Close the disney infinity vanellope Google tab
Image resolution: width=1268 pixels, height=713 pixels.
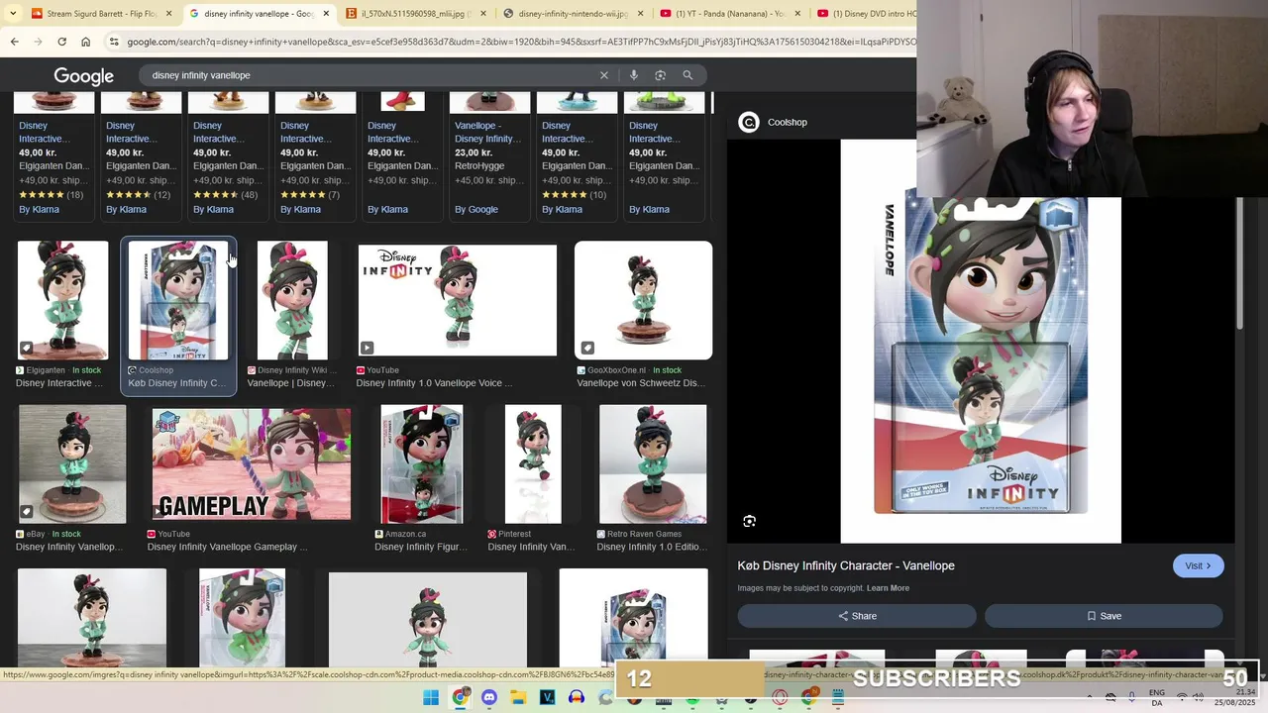tap(326, 14)
